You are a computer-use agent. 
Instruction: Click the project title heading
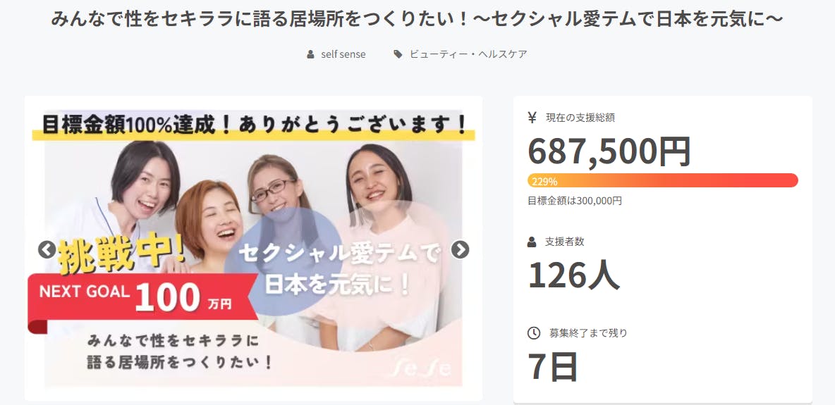[417, 20]
